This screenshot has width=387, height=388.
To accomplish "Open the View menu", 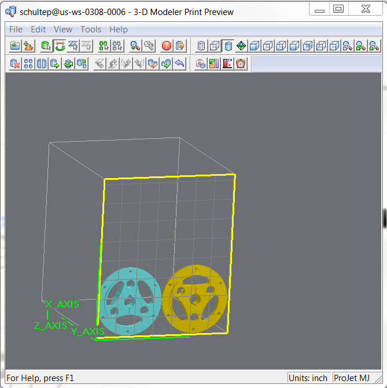I will (x=63, y=29).
